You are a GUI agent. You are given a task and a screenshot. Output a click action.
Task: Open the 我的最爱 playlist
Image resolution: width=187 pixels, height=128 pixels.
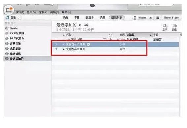click(x=15, y=49)
